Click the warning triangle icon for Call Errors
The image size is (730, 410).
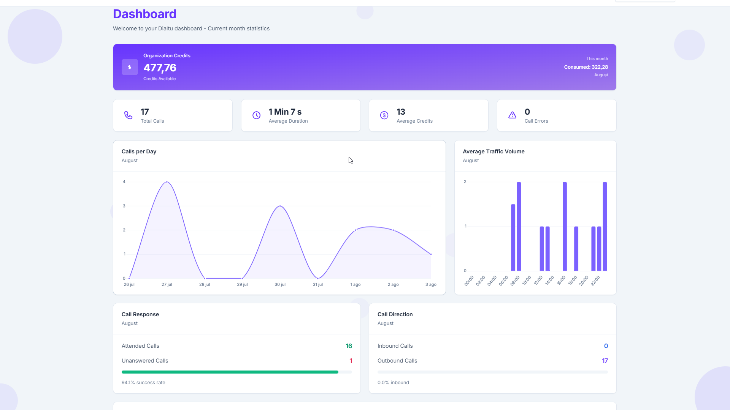(x=513, y=115)
